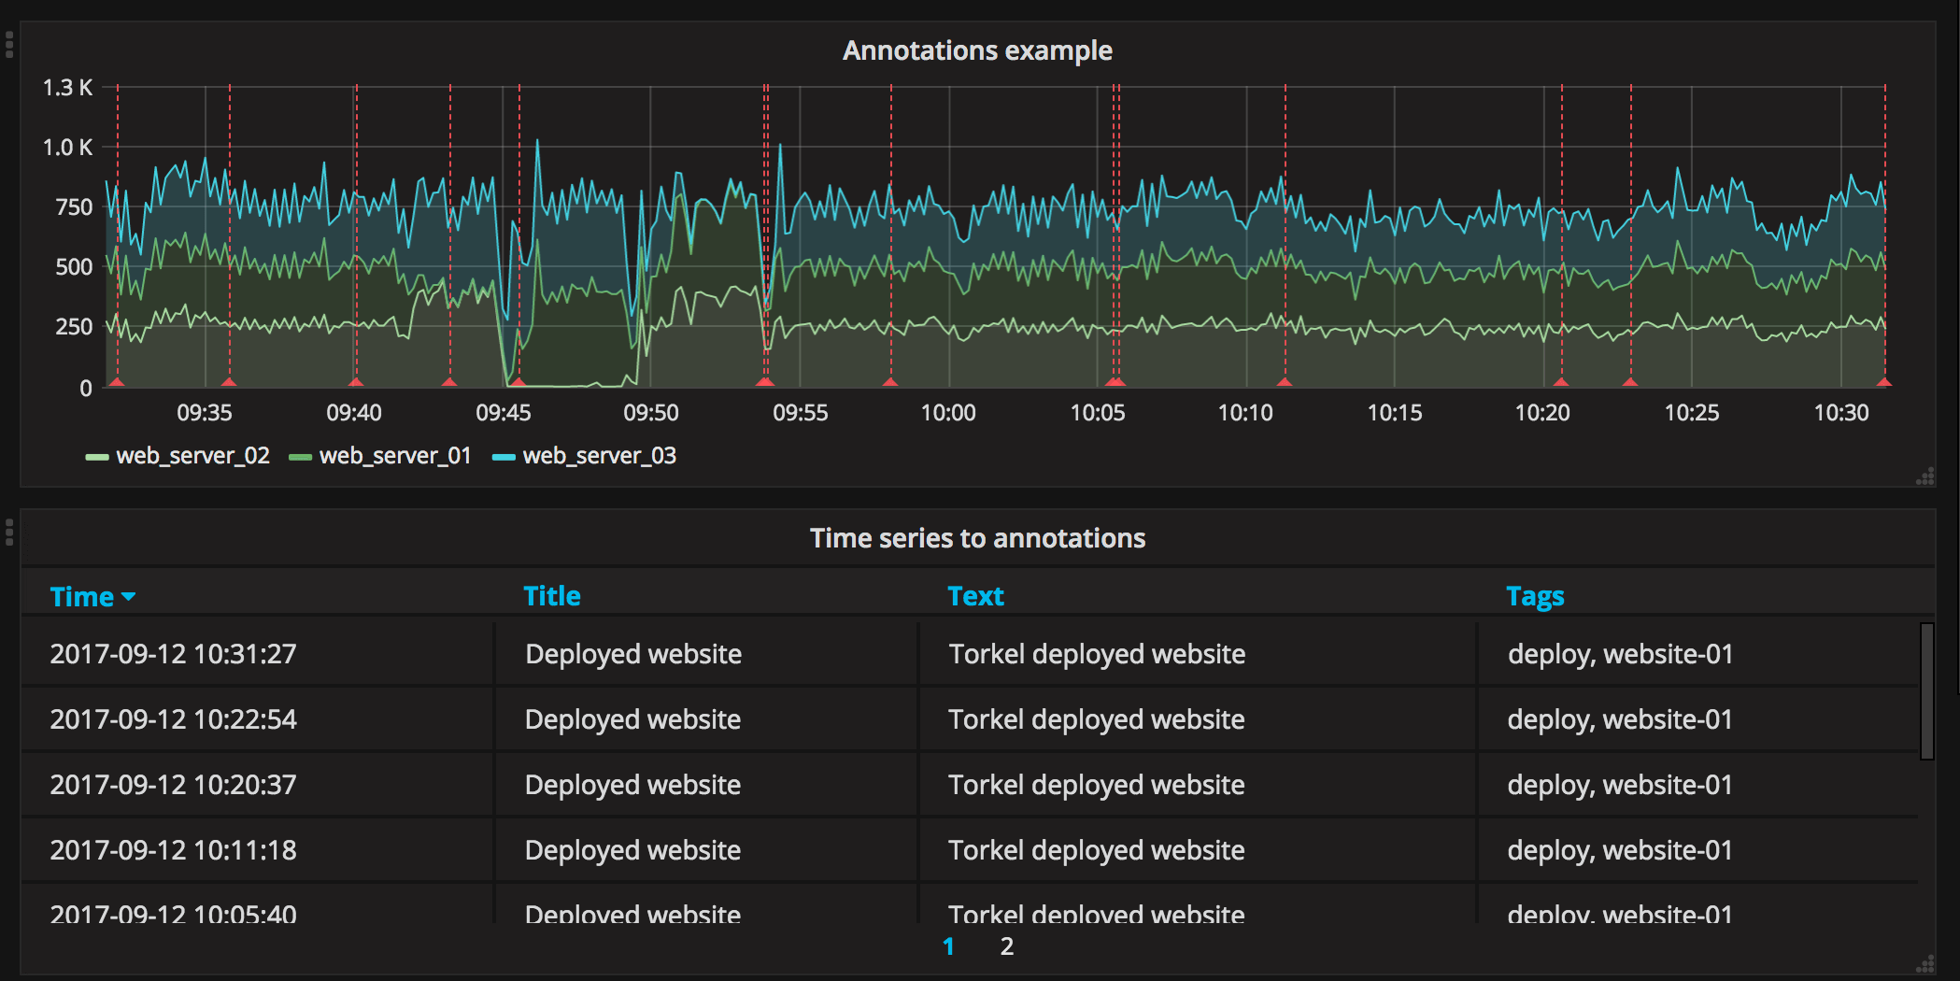The width and height of the screenshot is (1960, 981).
Task: Click the web_server_03 cyan color swatch in the legend
Action: (504, 457)
